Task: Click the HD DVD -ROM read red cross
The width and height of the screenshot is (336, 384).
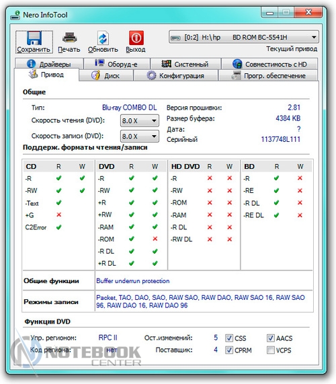Action: tap(210, 202)
